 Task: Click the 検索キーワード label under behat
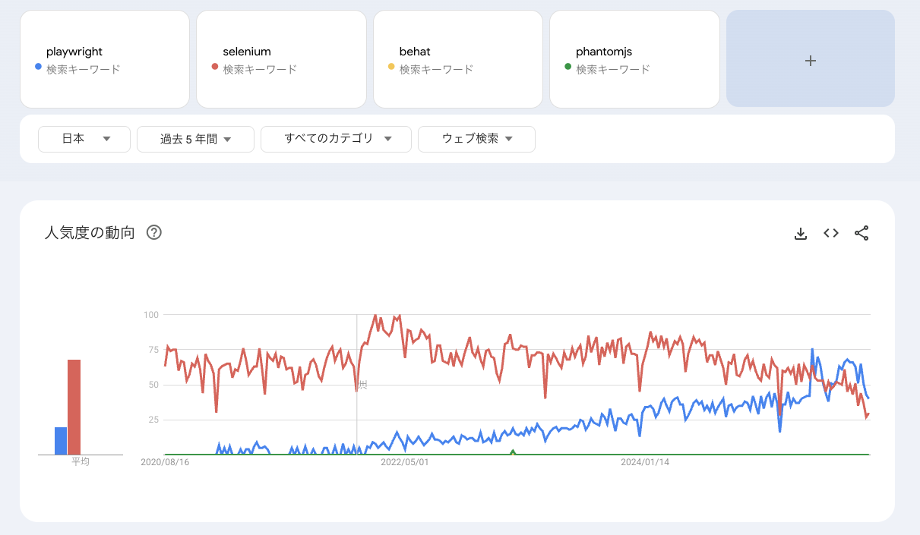(437, 69)
